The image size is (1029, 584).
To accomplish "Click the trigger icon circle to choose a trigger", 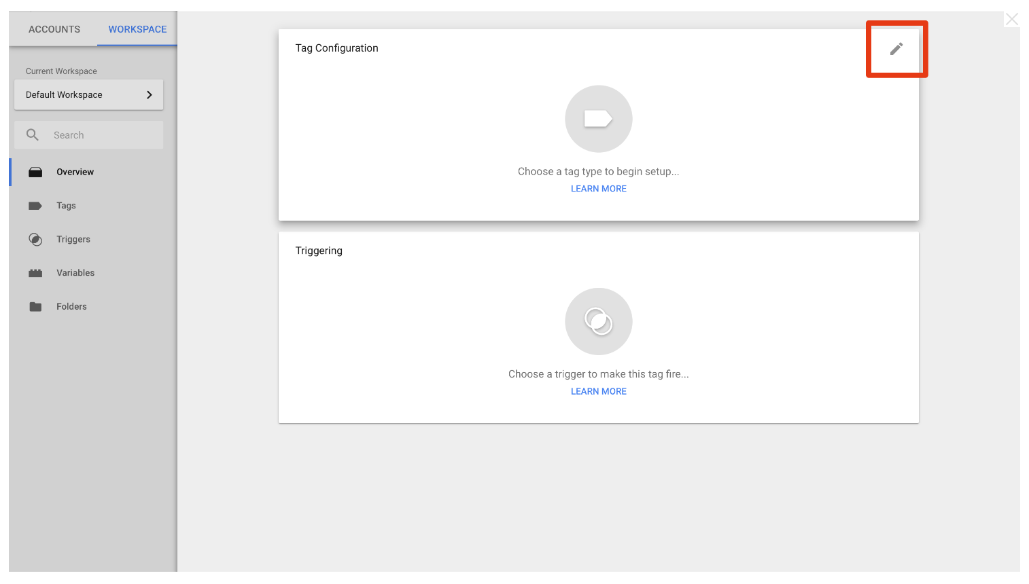I will pyautogui.click(x=598, y=321).
